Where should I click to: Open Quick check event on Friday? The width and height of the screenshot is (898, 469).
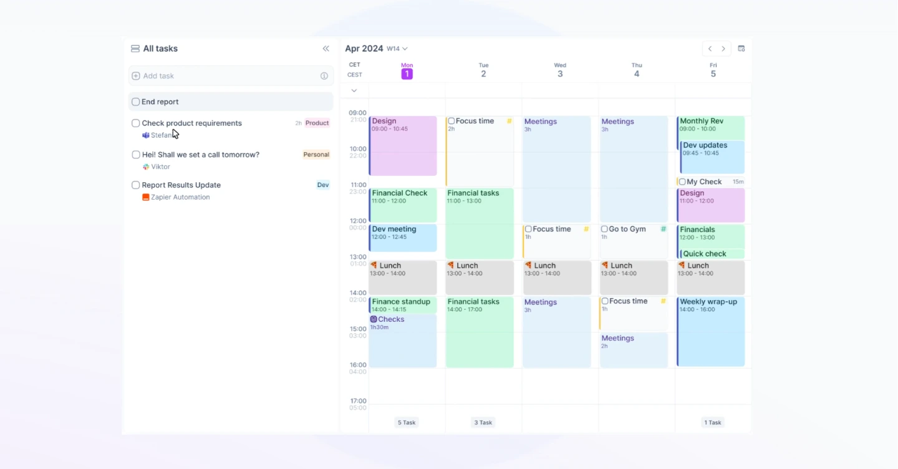712,254
